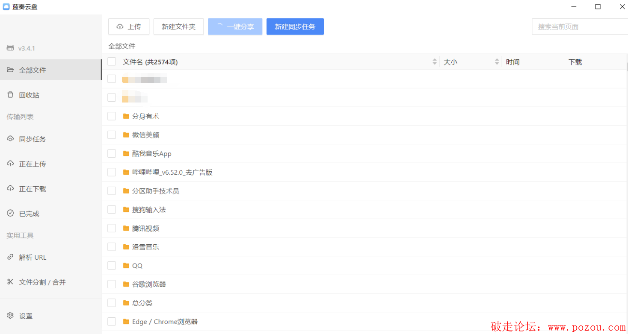Image resolution: width=628 pixels, height=334 pixels.
Task: Click the cloud download icon for 正在下载
Action: coord(10,188)
